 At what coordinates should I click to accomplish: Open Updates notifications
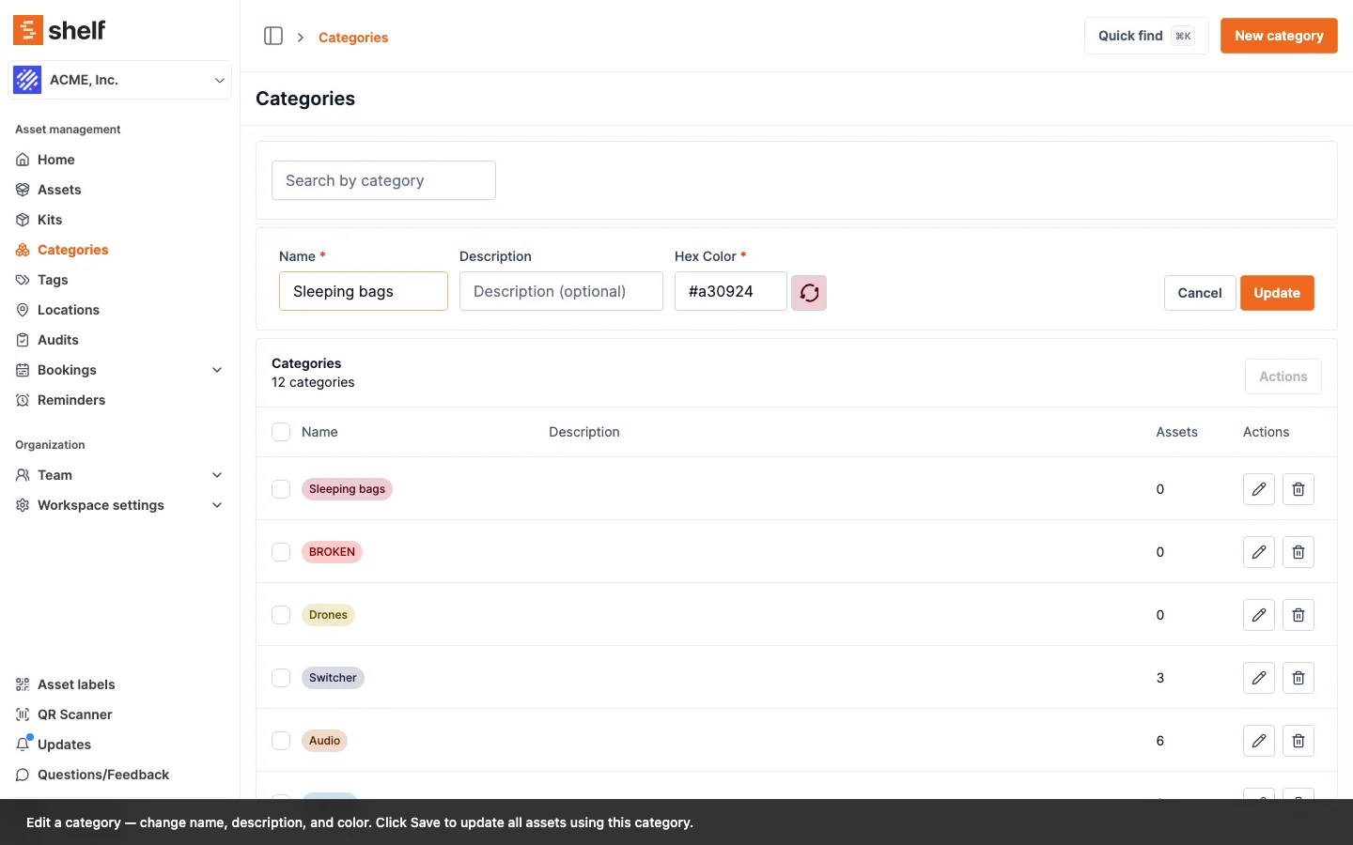pos(64,745)
